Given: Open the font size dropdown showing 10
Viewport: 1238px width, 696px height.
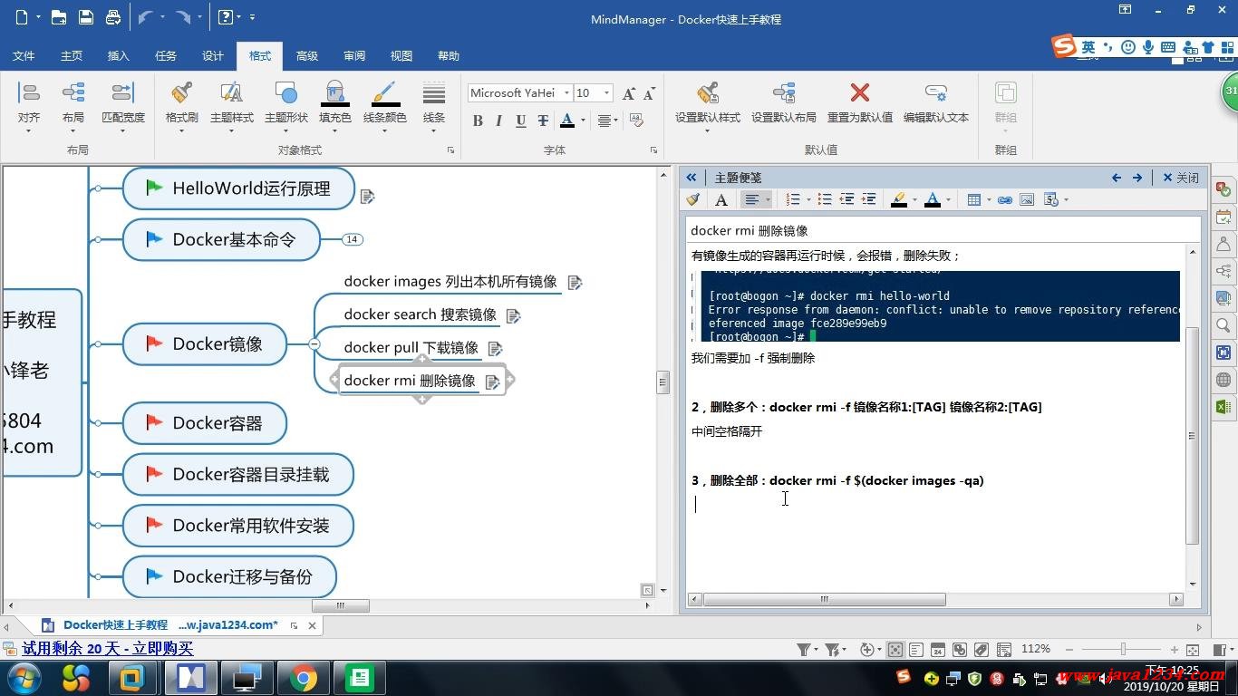Looking at the screenshot, I should coord(606,92).
